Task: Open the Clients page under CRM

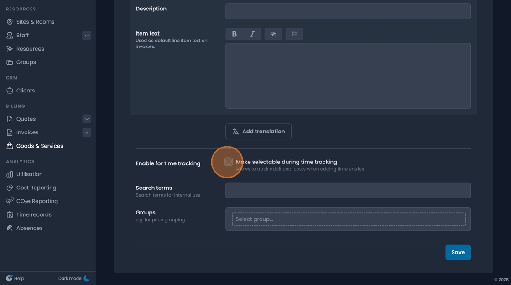Action: click(25, 90)
